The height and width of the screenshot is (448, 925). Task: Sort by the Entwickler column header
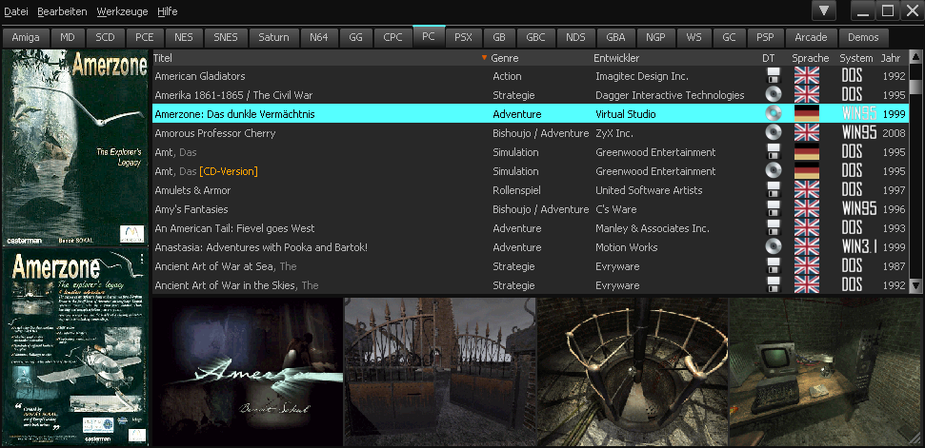pyautogui.click(x=676, y=58)
